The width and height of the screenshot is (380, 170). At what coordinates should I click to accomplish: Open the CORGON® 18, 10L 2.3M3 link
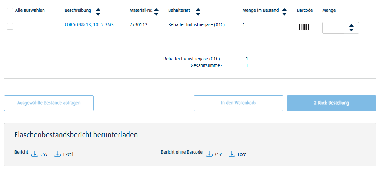coord(89,25)
